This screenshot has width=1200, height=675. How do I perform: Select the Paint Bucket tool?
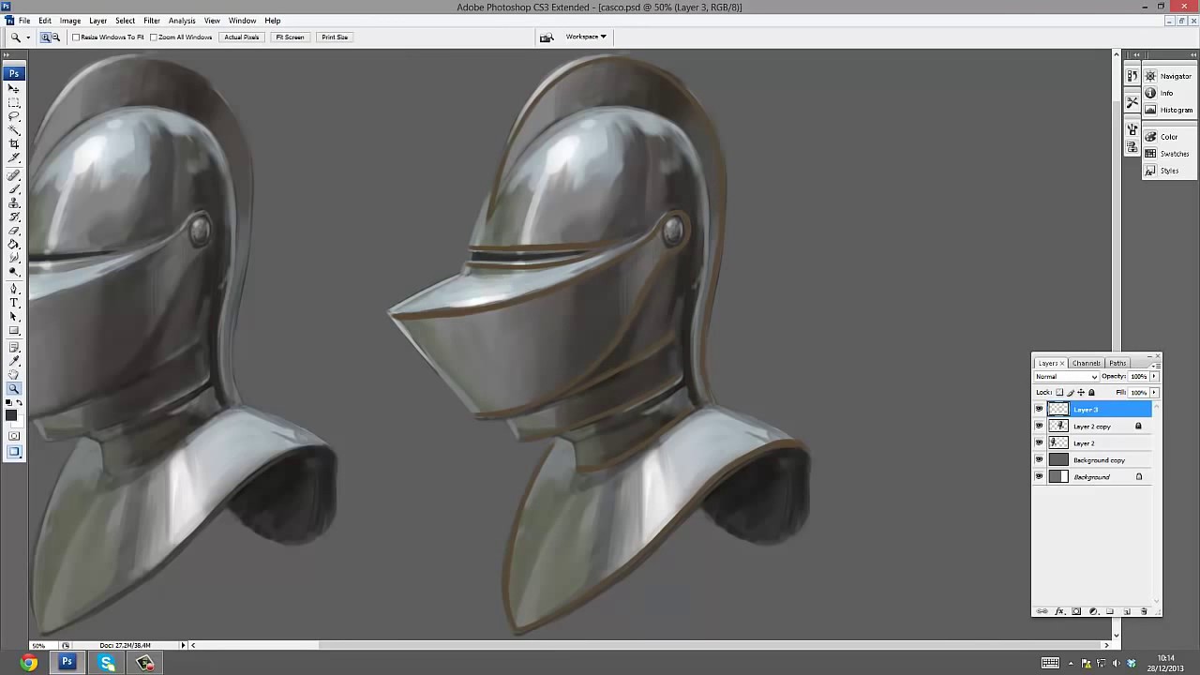(x=14, y=243)
